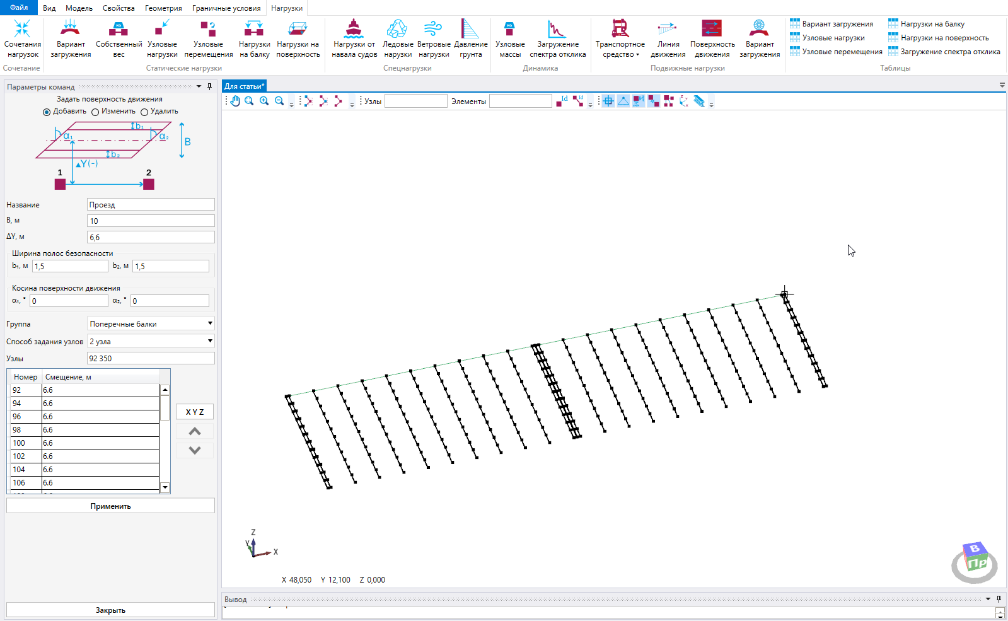Click the zoom out magnifier
The image size is (1008, 621).
(x=279, y=101)
